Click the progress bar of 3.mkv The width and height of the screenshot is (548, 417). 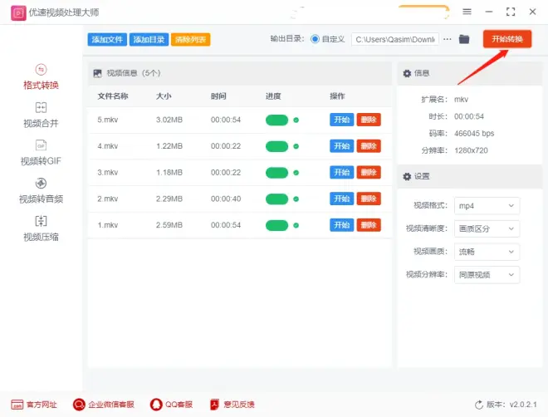click(x=276, y=173)
